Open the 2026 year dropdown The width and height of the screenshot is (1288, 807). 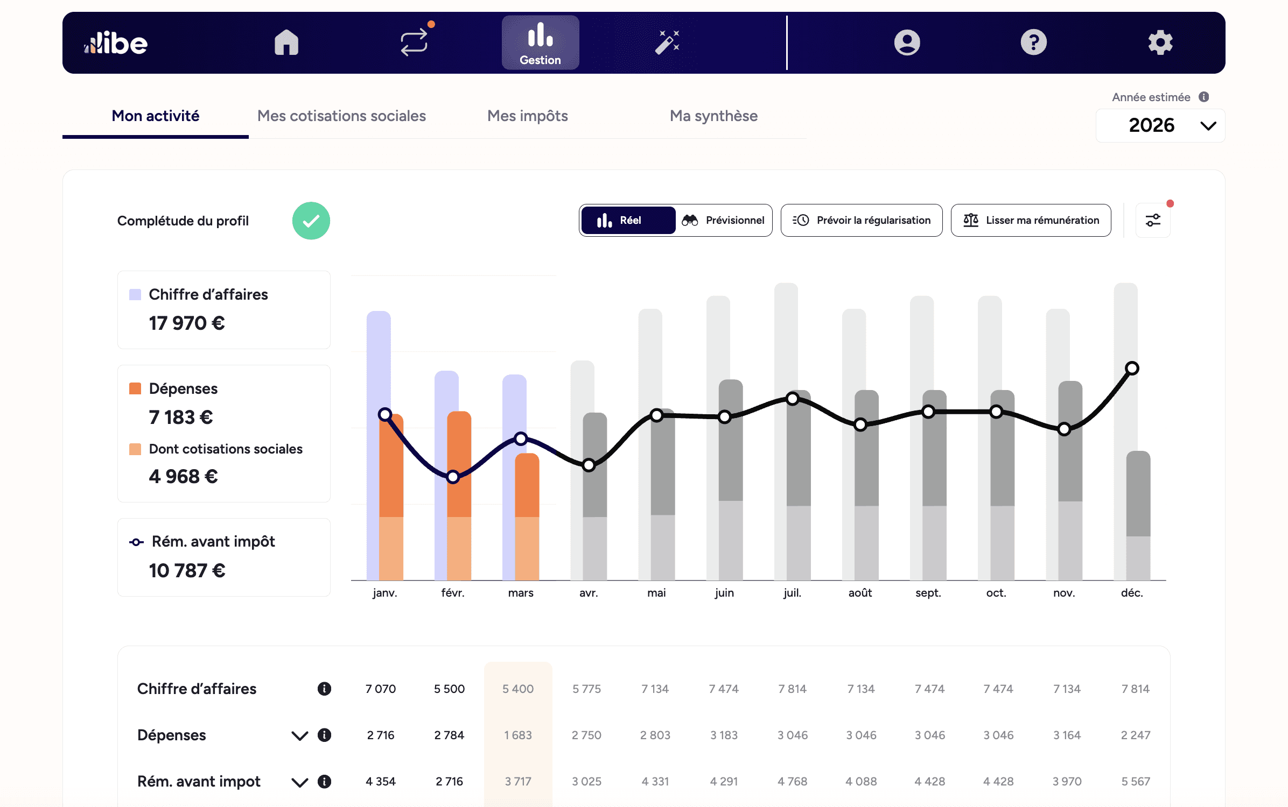pos(1160,126)
